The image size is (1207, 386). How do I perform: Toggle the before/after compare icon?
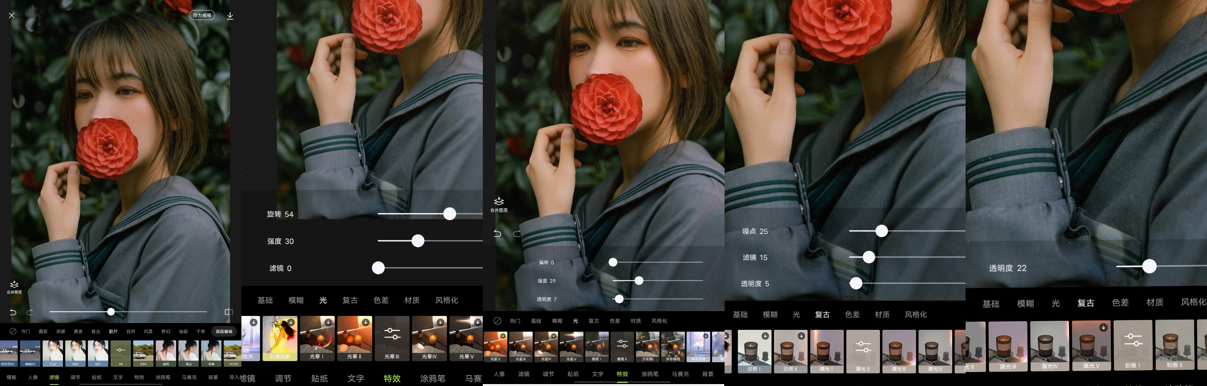pyautogui.click(x=228, y=312)
